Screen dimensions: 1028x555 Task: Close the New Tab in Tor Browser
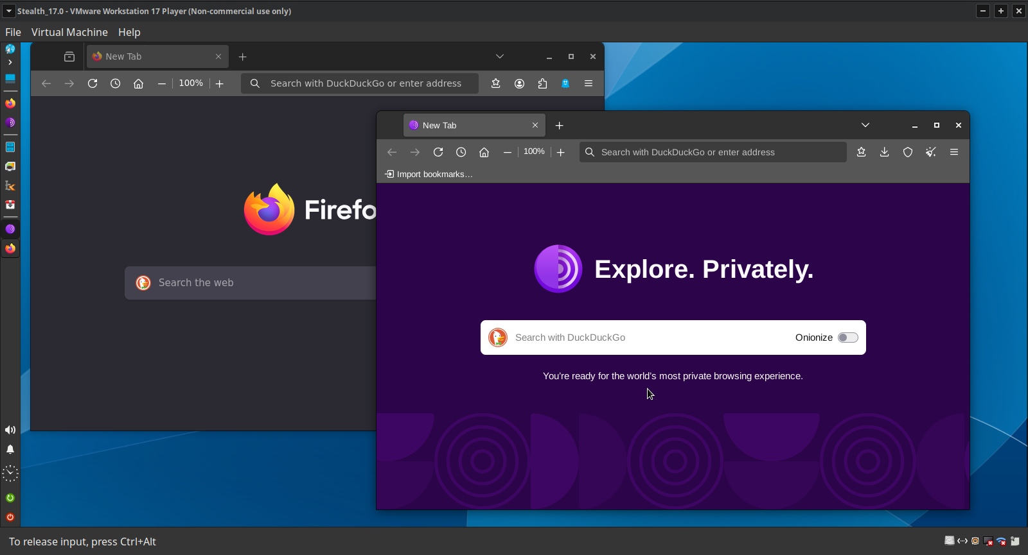click(x=535, y=125)
